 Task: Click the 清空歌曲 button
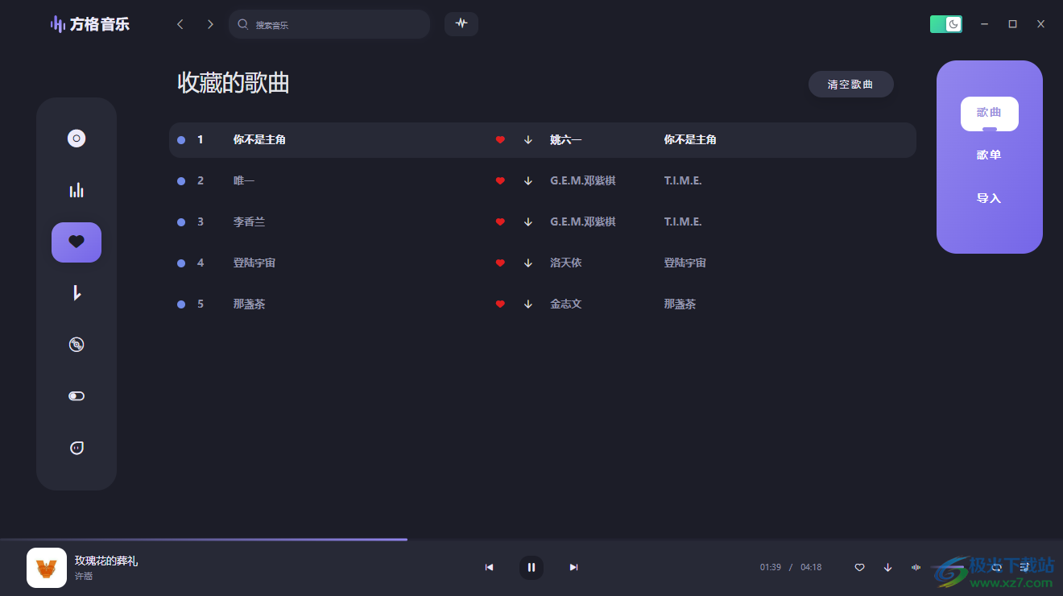click(x=850, y=84)
